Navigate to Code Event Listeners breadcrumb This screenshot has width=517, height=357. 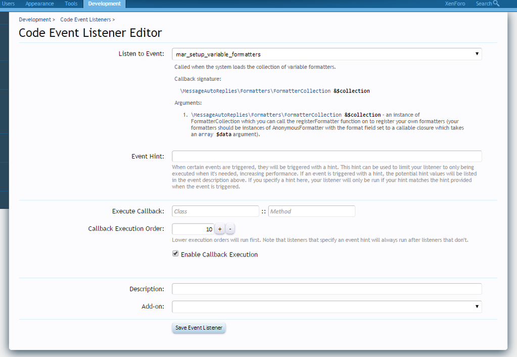pyautogui.click(x=85, y=20)
